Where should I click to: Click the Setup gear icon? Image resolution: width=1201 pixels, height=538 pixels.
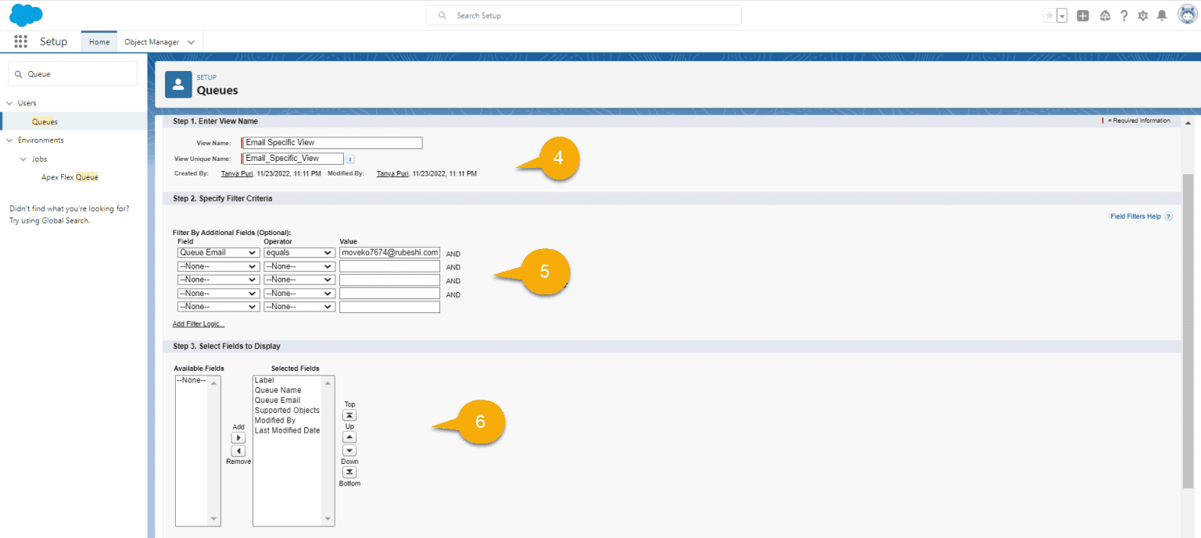point(1142,15)
